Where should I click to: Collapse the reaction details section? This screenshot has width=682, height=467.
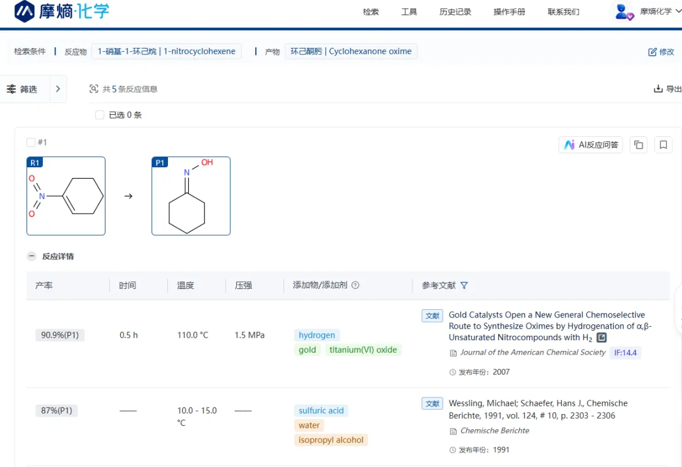tap(31, 256)
